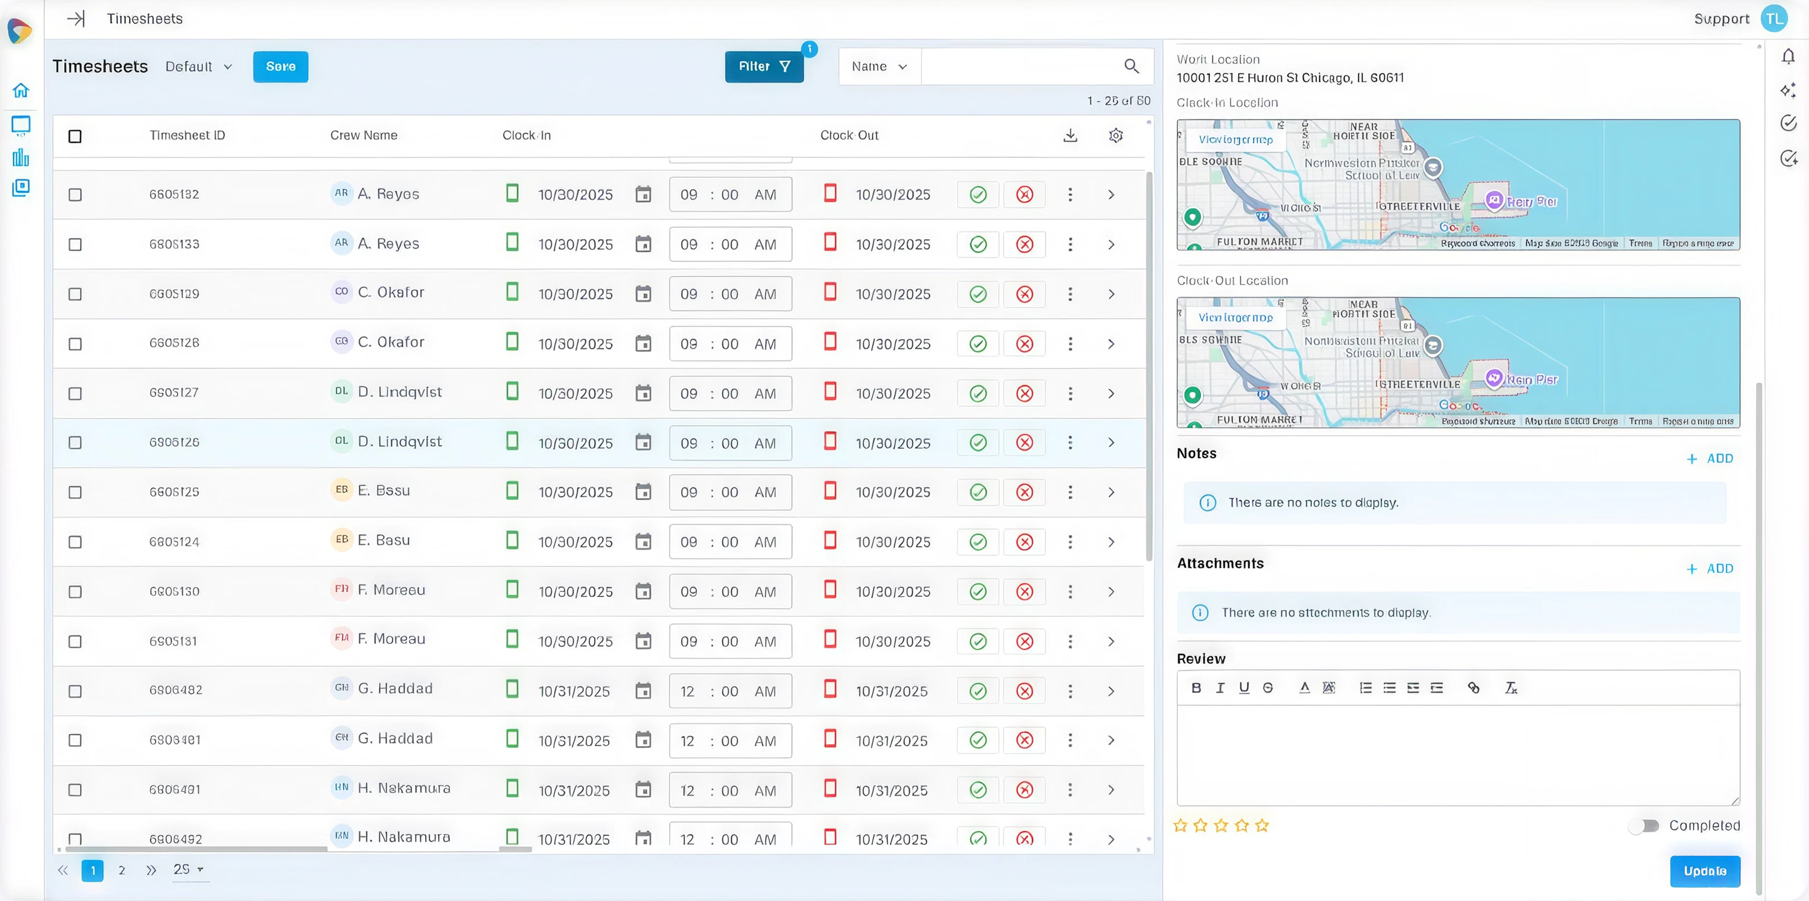Approve timesheet 6805132 with green check
1809x901 pixels.
978,194
